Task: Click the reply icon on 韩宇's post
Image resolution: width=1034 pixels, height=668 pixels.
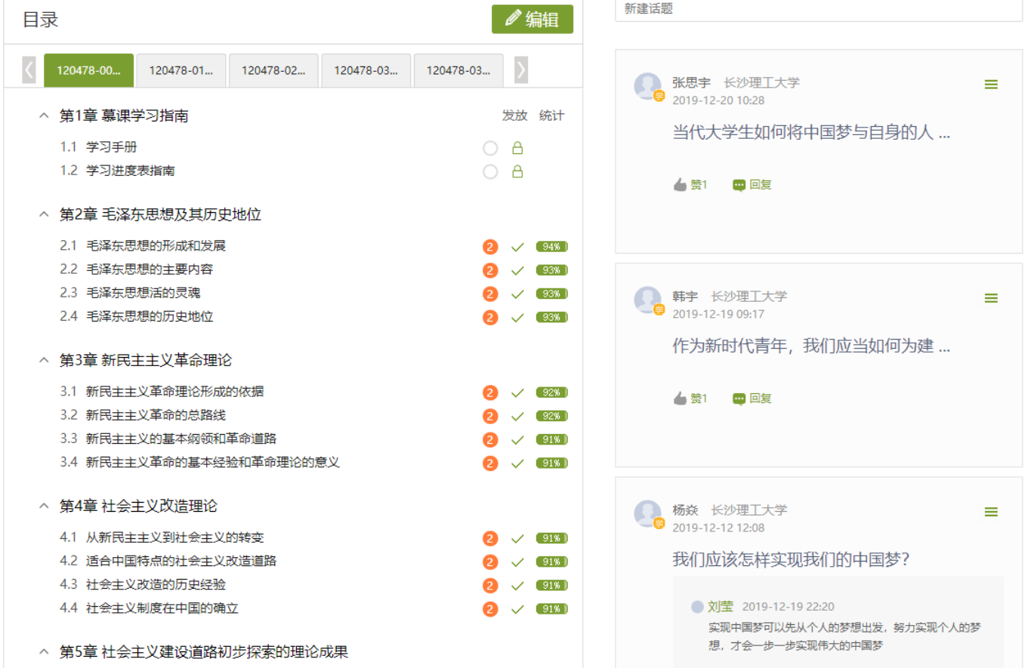Action: 739,399
